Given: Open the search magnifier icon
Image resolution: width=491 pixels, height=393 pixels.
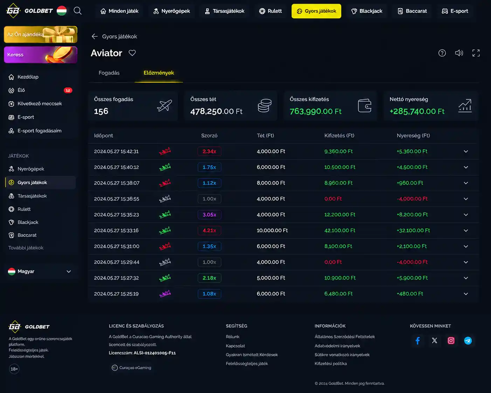Looking at the screenshot, I should point(77,11).
